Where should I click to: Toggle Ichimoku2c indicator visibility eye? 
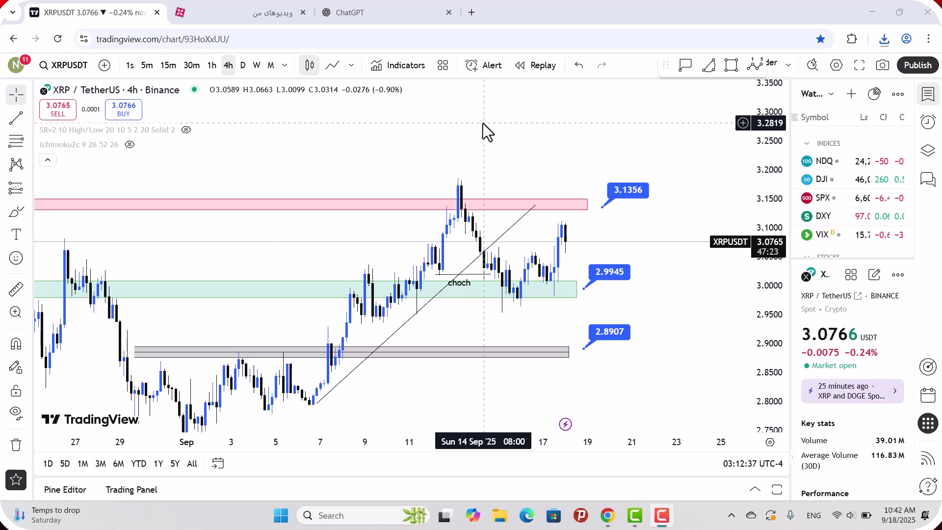tap(130, 145)
